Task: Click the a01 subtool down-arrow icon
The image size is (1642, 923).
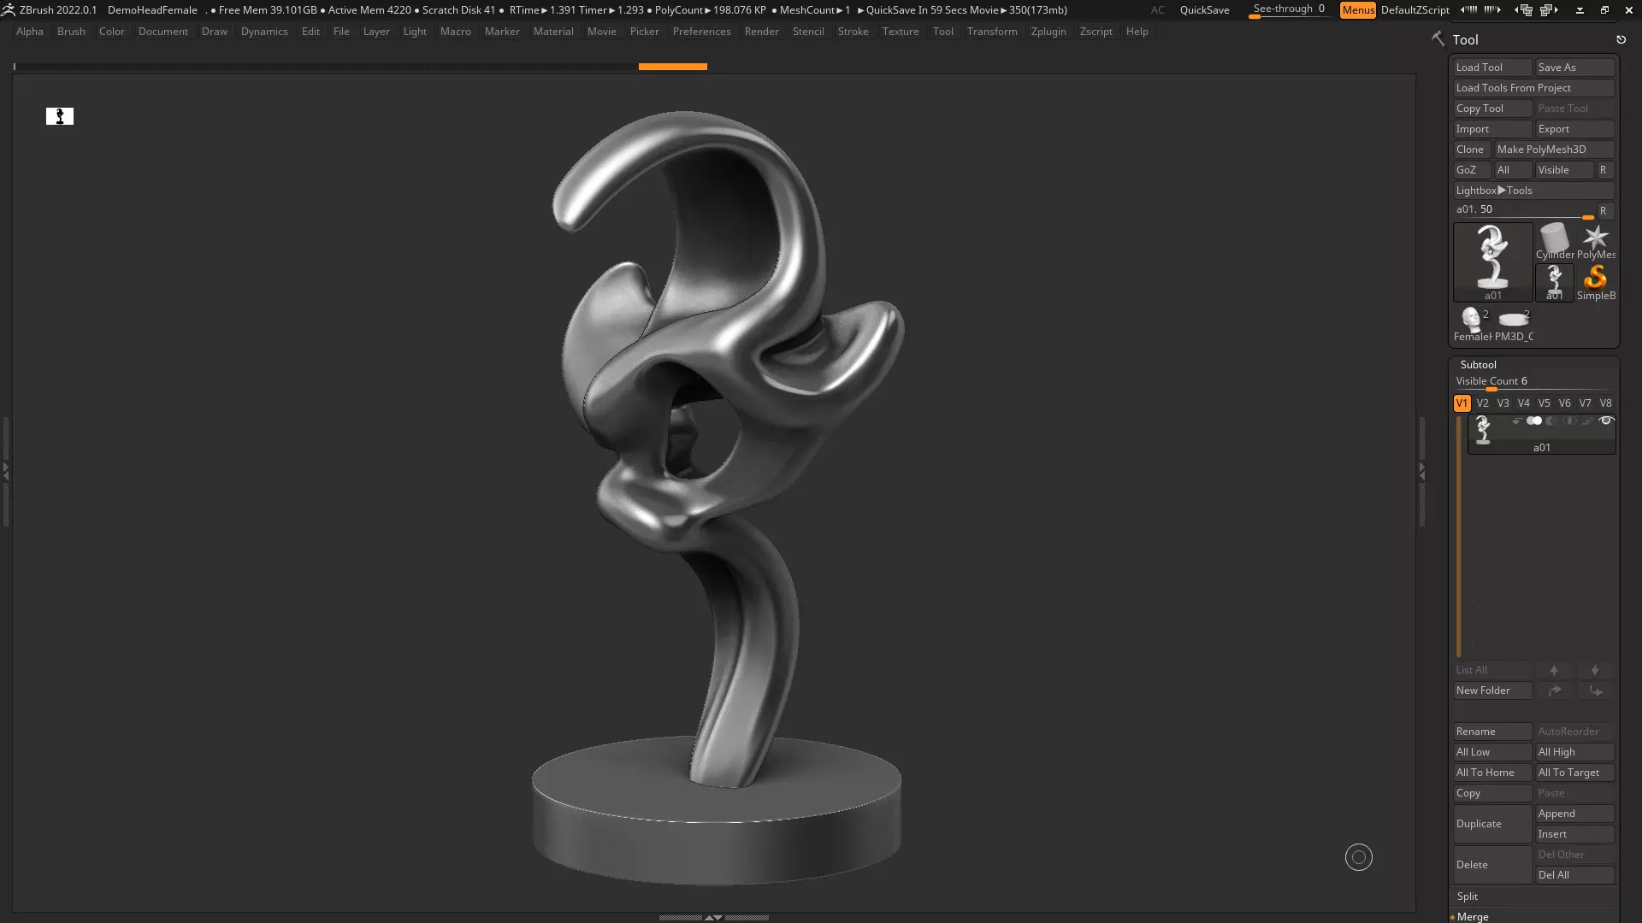Action: [x=1516, y=421]
